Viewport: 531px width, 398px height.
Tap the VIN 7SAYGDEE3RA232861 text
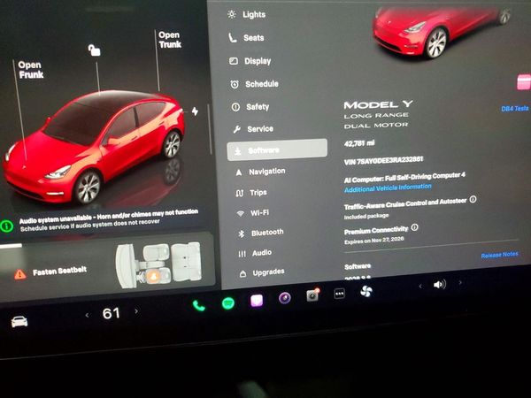tap(383, 160)
